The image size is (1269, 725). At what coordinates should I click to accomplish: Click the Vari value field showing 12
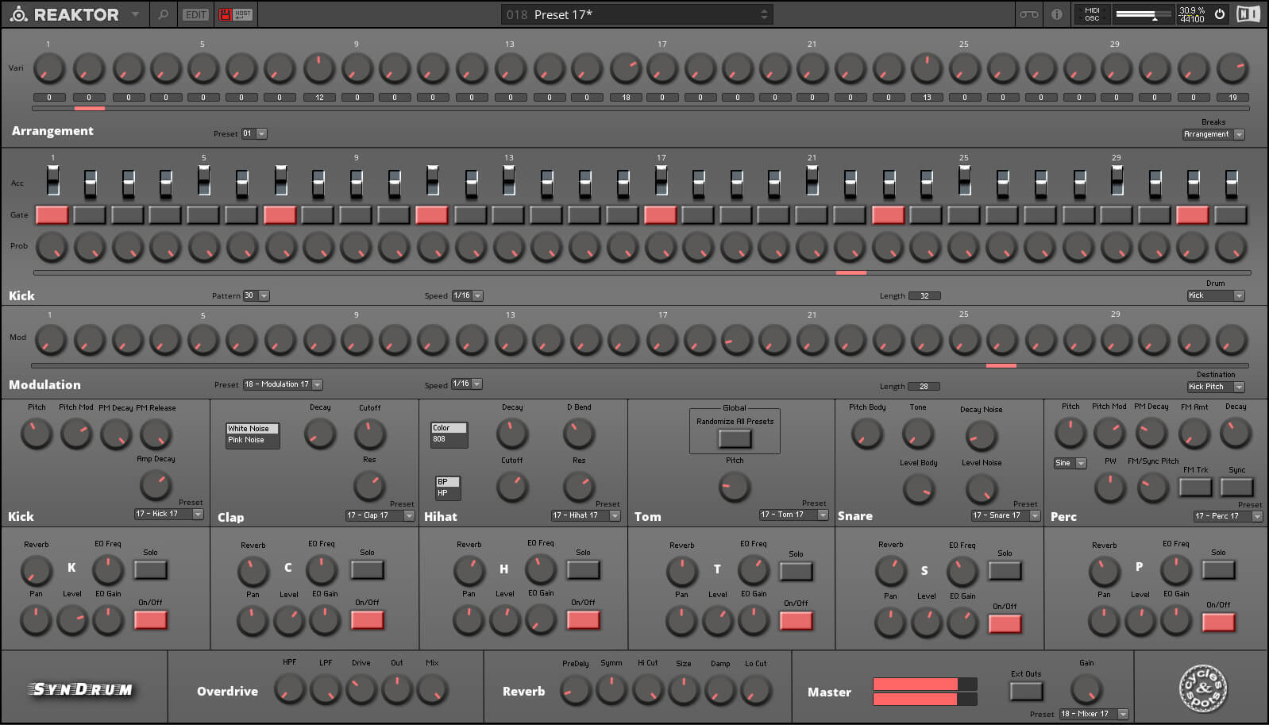319,98
